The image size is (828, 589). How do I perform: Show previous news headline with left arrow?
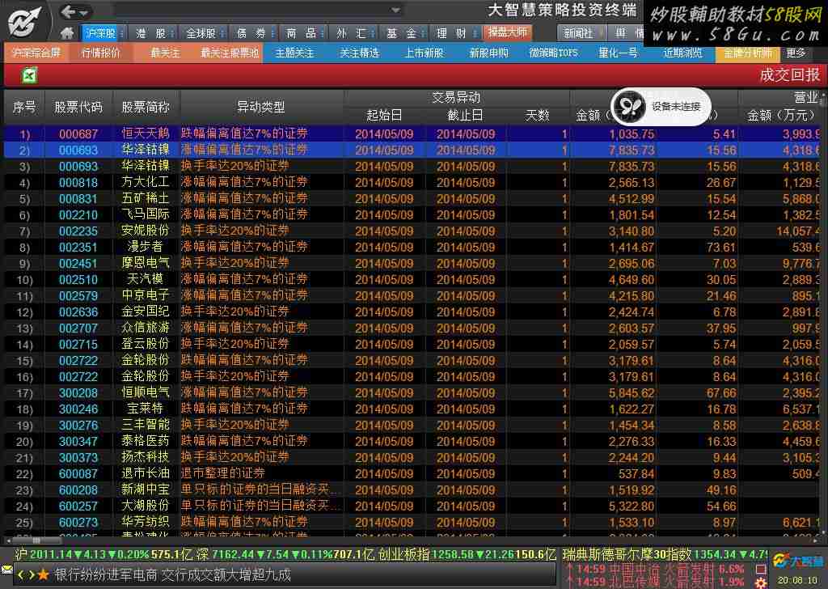(x=21, y=574)
